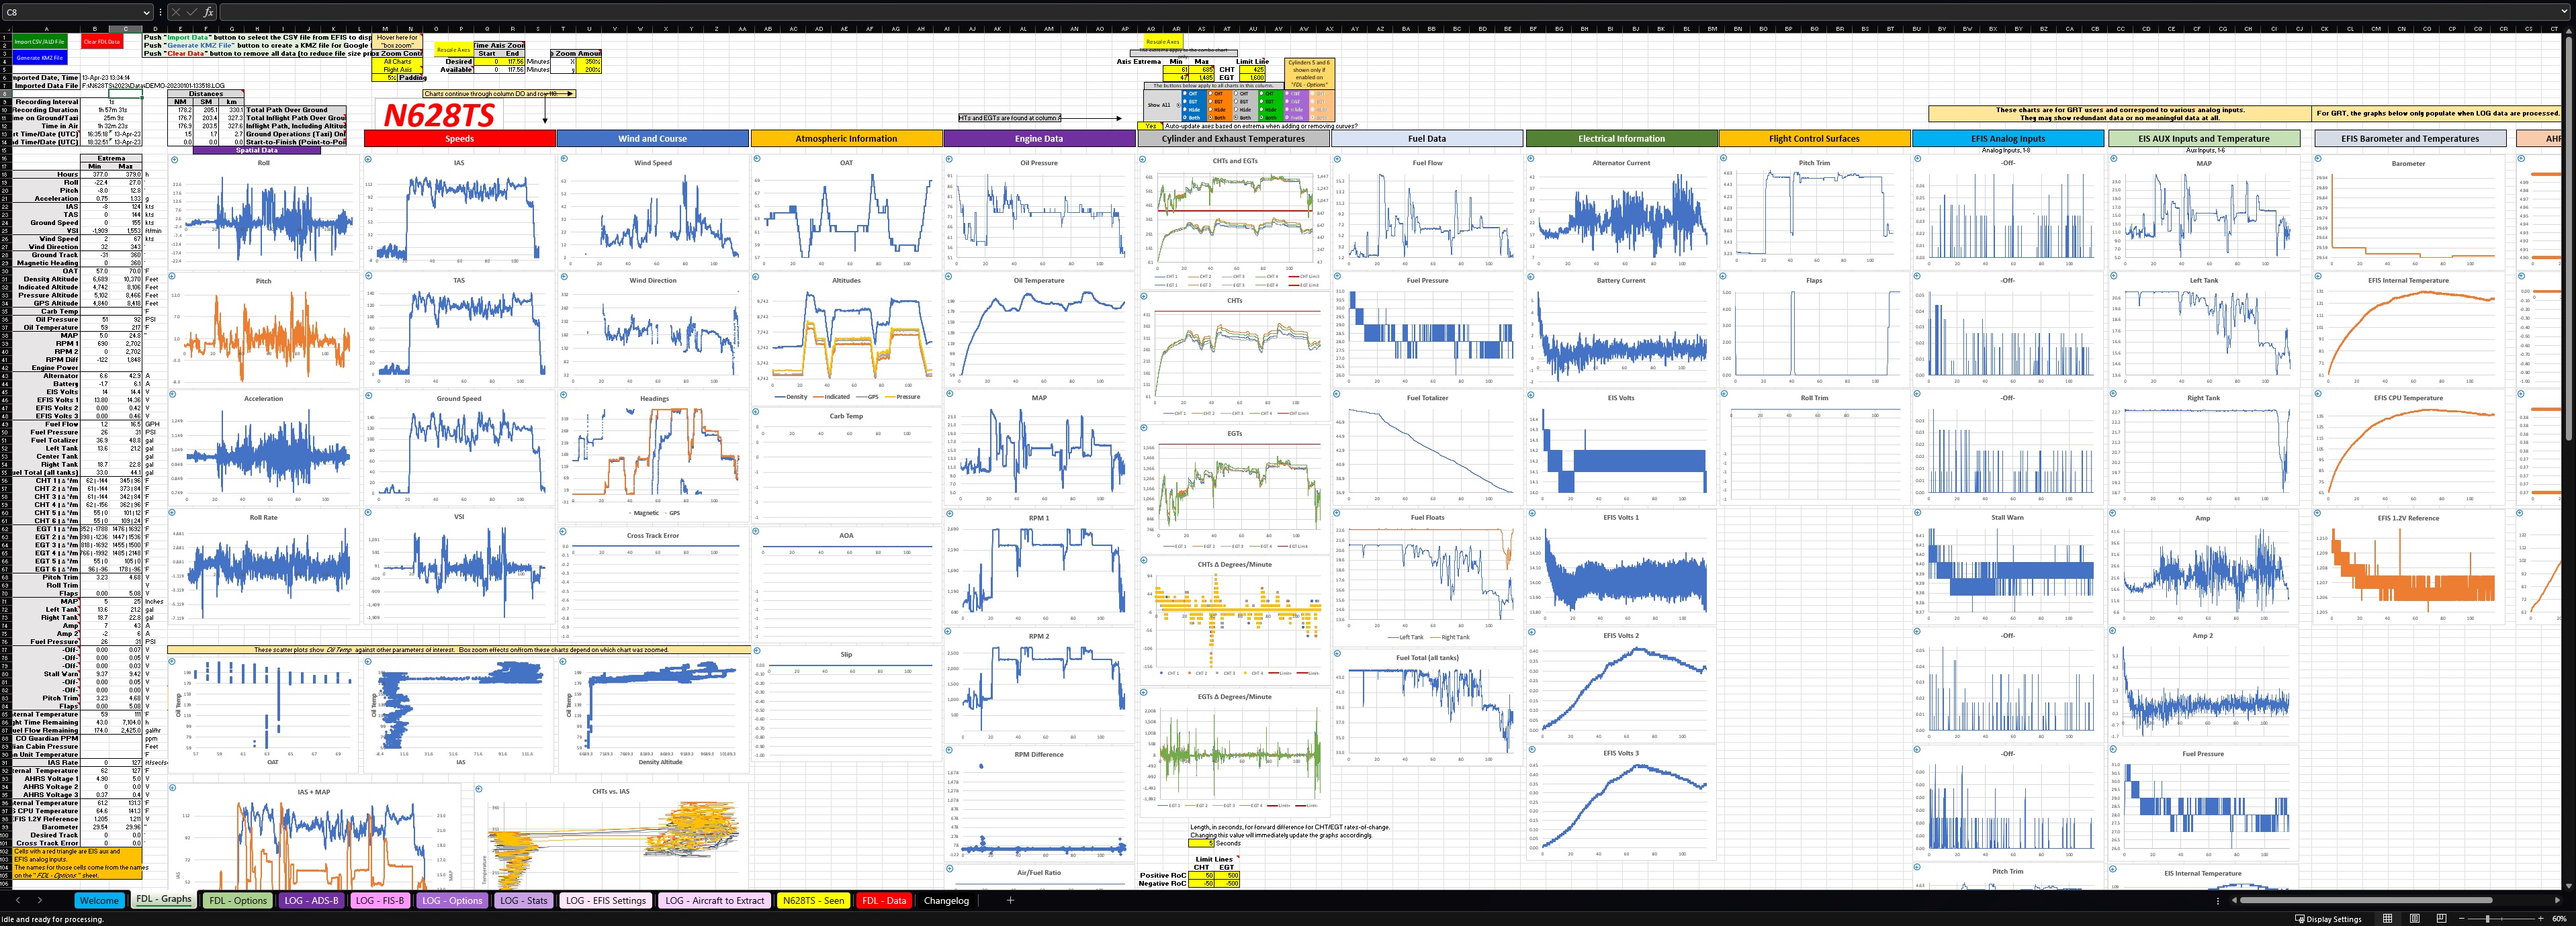Open the FDL - Options sheet tab
Screen dimensions: 2576x926
[x=238, y=900]
